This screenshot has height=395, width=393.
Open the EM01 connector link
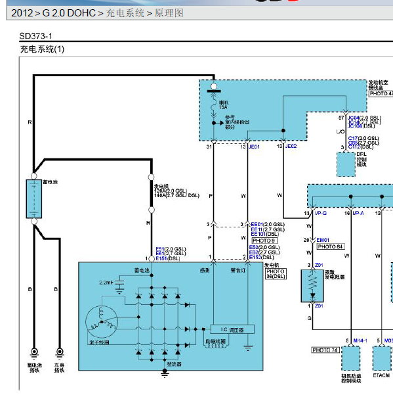tap(323, 240)
